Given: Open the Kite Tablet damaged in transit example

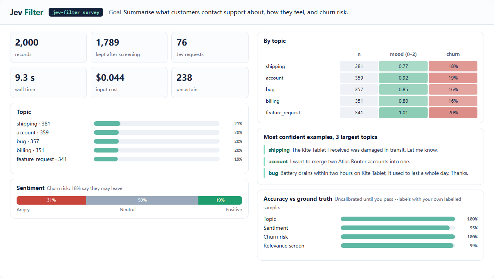Looking at the screenshot, I should tap(370, 150).
